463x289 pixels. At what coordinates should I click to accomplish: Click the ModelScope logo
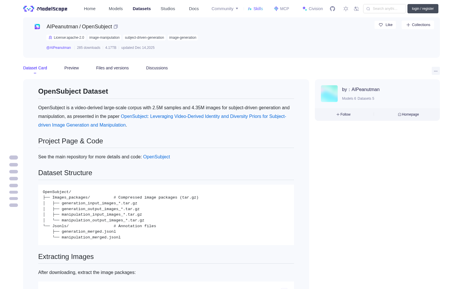point(45,9)
